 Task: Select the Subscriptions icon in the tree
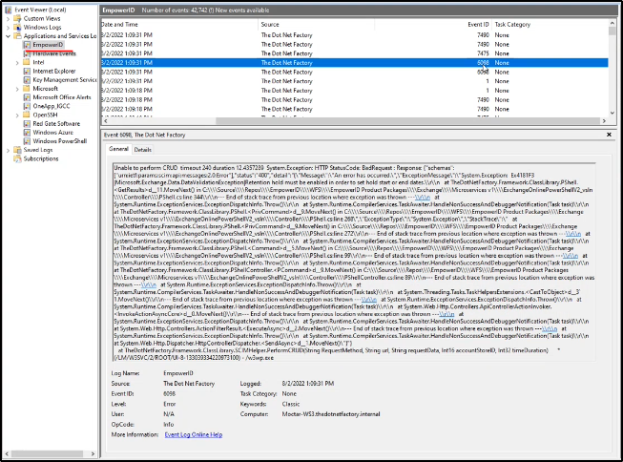click(16, 158)
